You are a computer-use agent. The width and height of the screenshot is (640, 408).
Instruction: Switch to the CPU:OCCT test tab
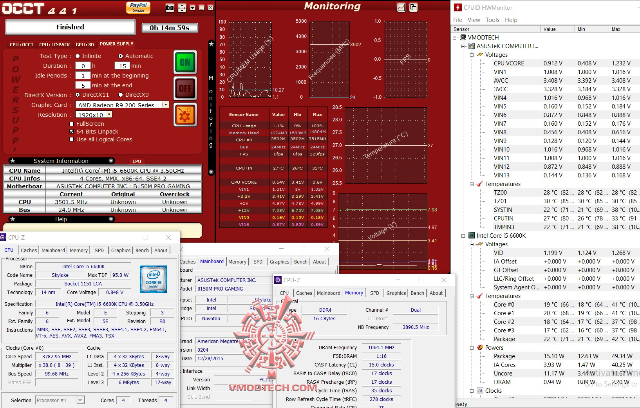point(22,45)
